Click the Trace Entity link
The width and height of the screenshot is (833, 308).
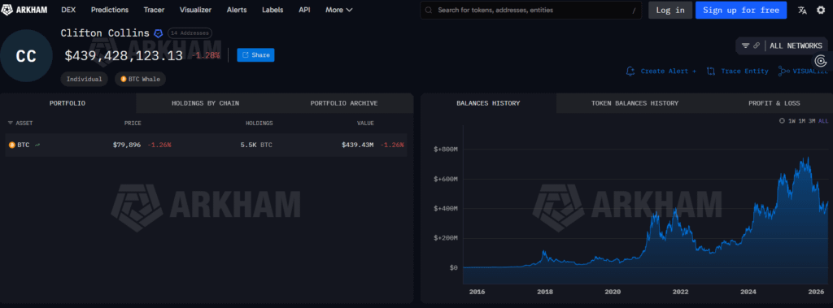[744, 71]
